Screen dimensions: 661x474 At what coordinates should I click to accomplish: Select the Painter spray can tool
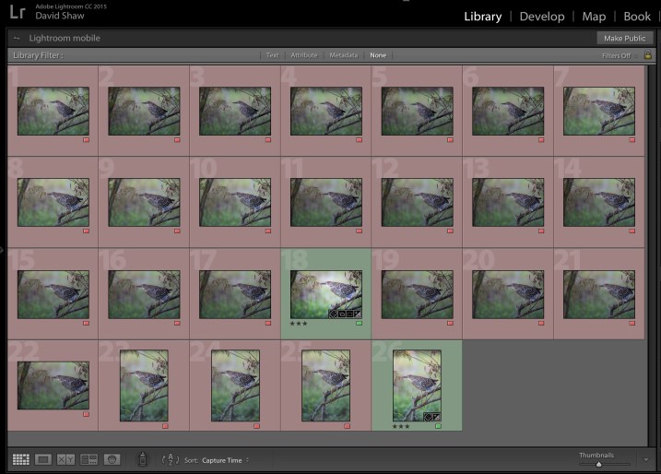pyautogui.click(x=142, y=459)
